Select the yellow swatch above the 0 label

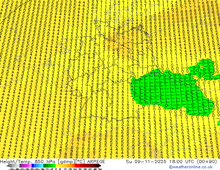[57, 166]
